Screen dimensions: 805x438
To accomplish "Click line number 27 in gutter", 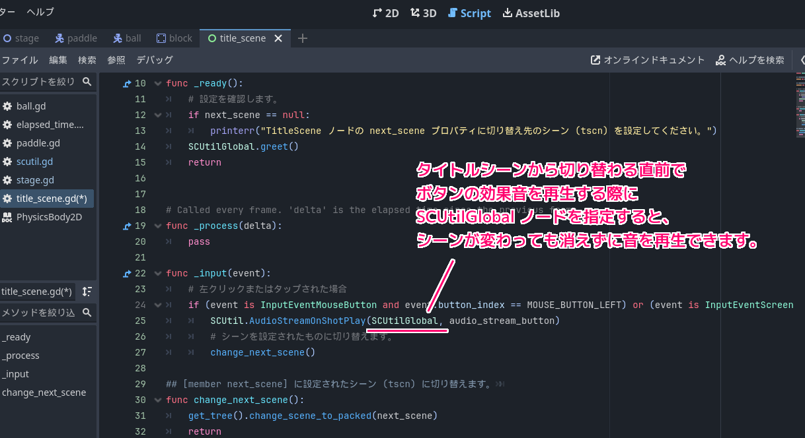I will pyautogui.click(x=139, y=353).
